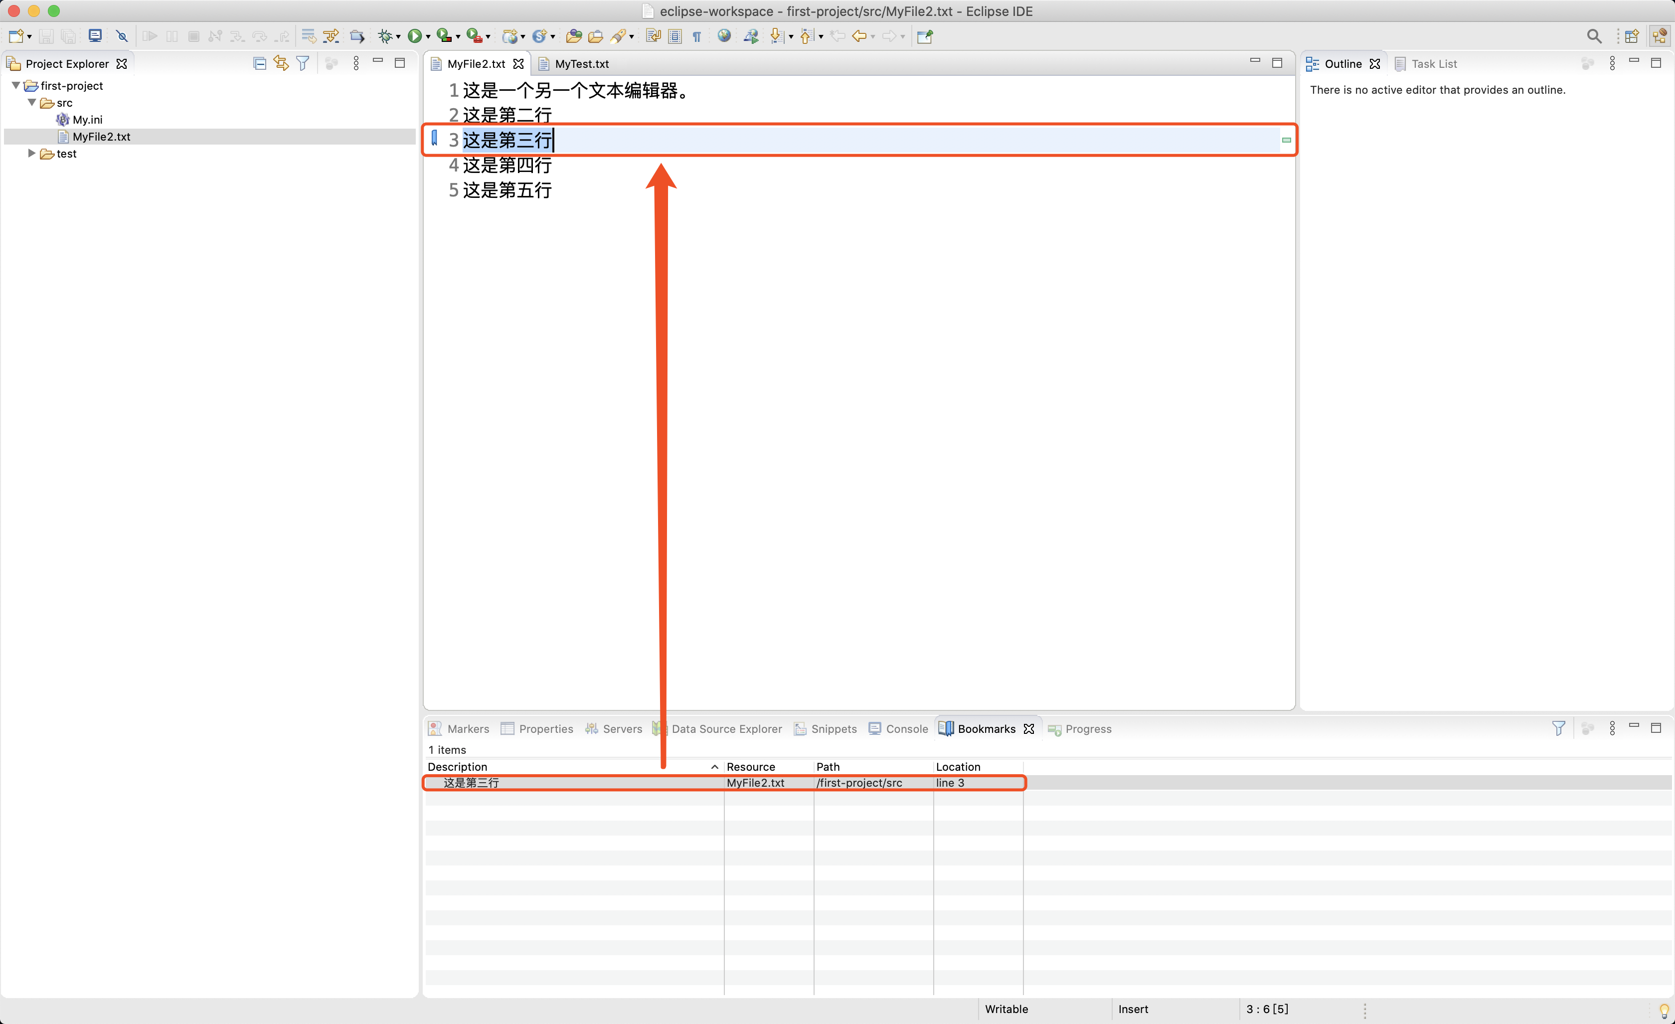Click the green Run button icon
This screenshot has height=1024, width=1675.
[414, 36]
